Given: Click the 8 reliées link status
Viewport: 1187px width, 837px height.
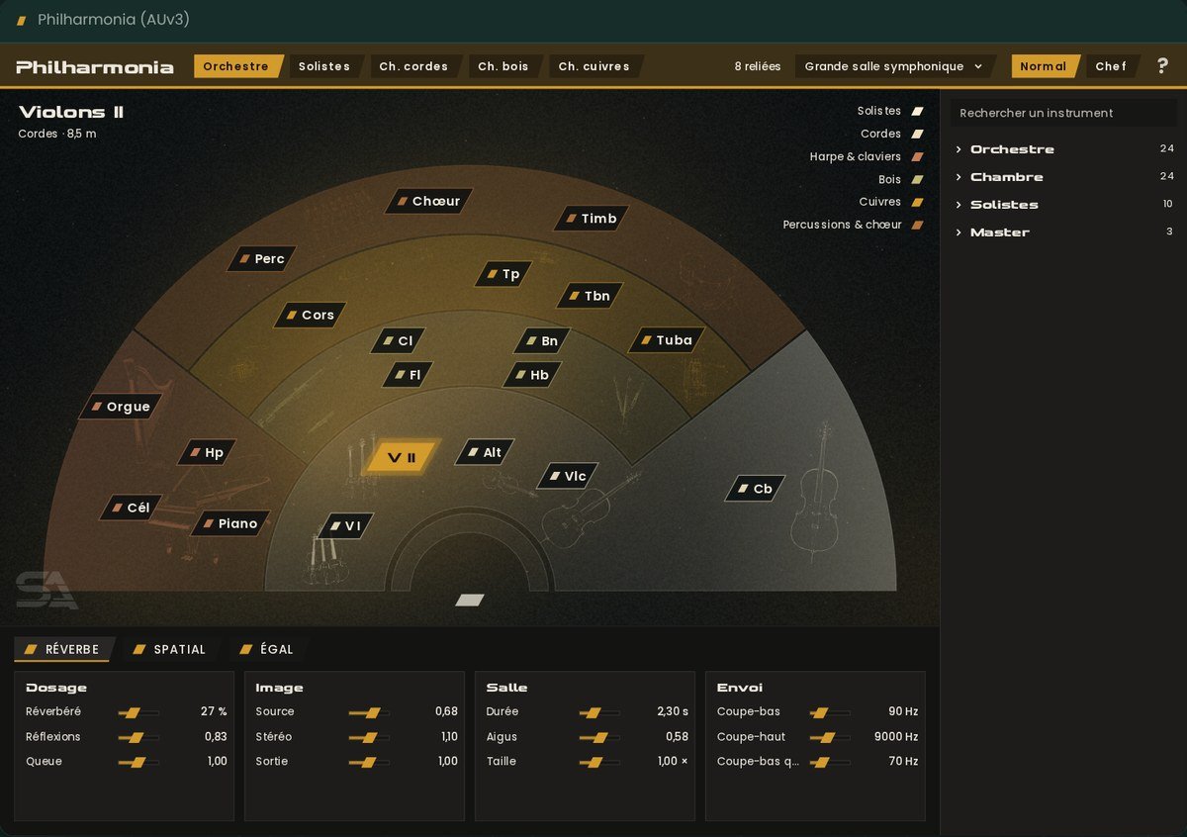Looking at the screenshot, I should click(x=758, y=66).
